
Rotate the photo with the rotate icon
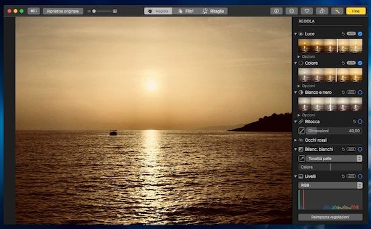[x=322, y=11]
